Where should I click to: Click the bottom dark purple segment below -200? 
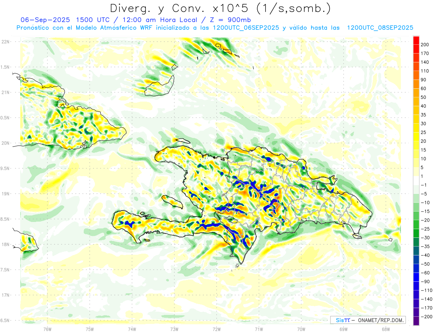point(416,321)
